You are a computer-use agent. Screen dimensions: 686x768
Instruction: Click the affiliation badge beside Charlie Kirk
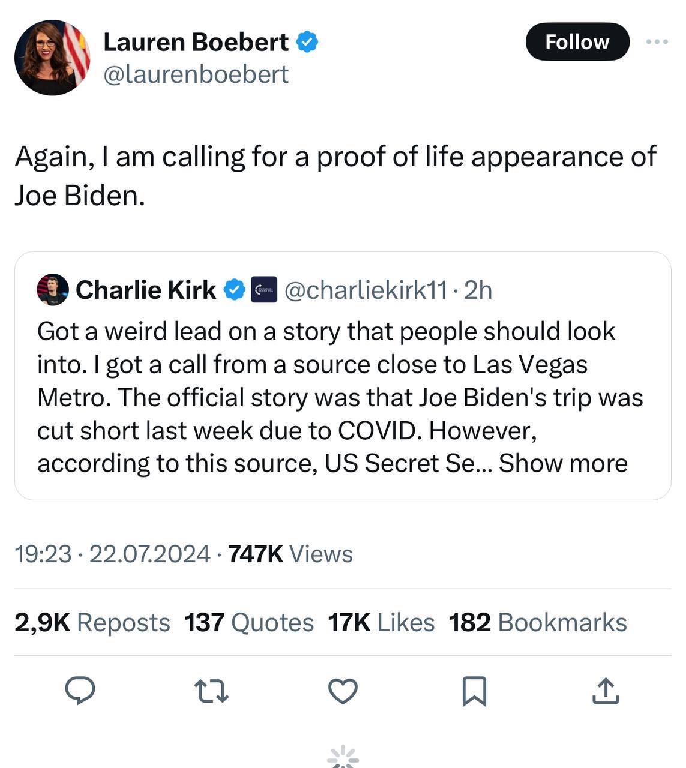(263, 290)
